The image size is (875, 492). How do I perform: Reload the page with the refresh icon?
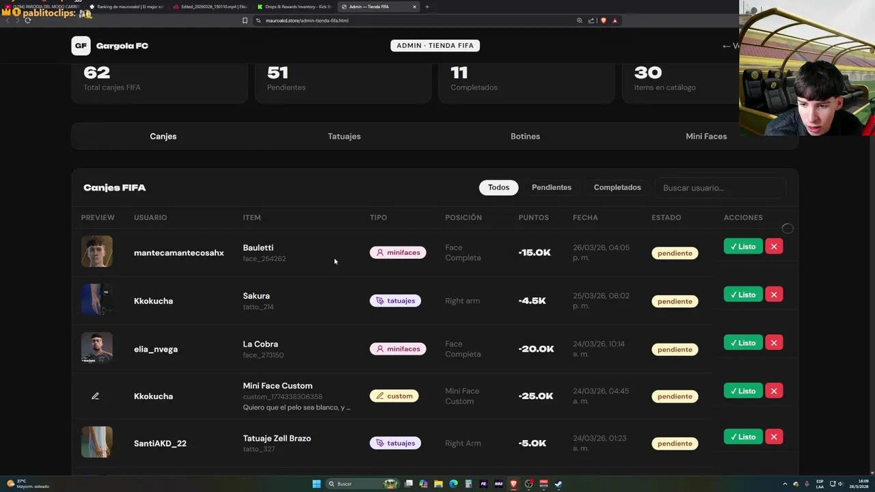point(27,20)
